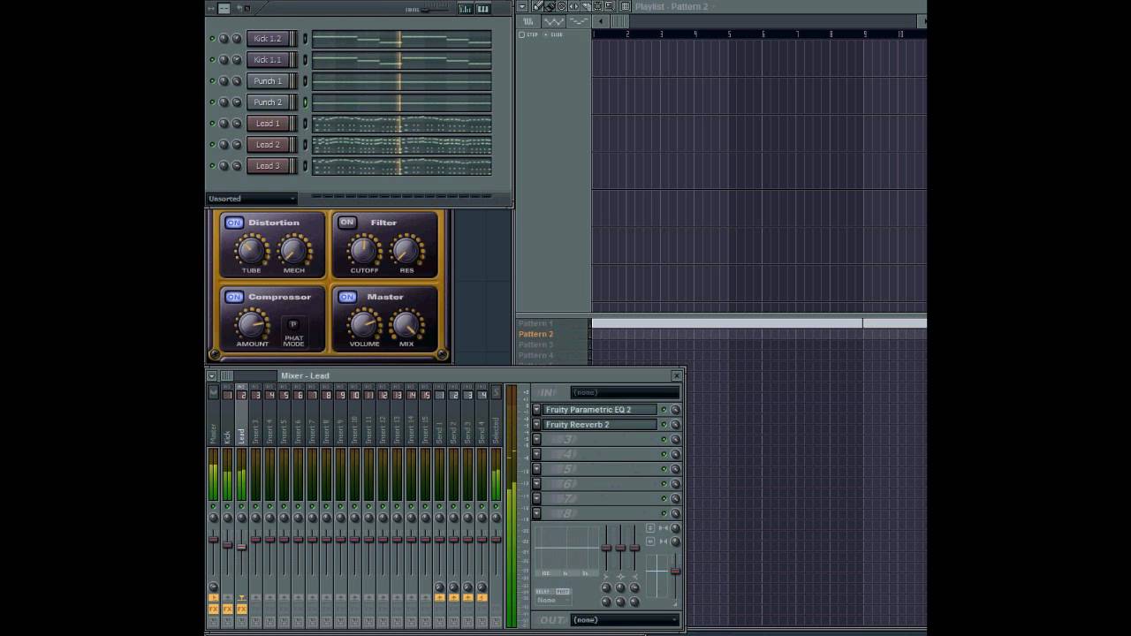Mute the Punch 1 channel

[x=212, y=81]
